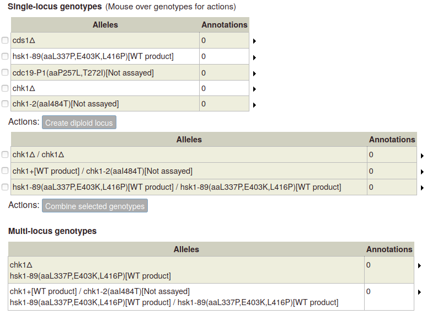Open actions arrow for single-locus chk1Δ row
Screen dimensions: 443x325
[254, 89]
